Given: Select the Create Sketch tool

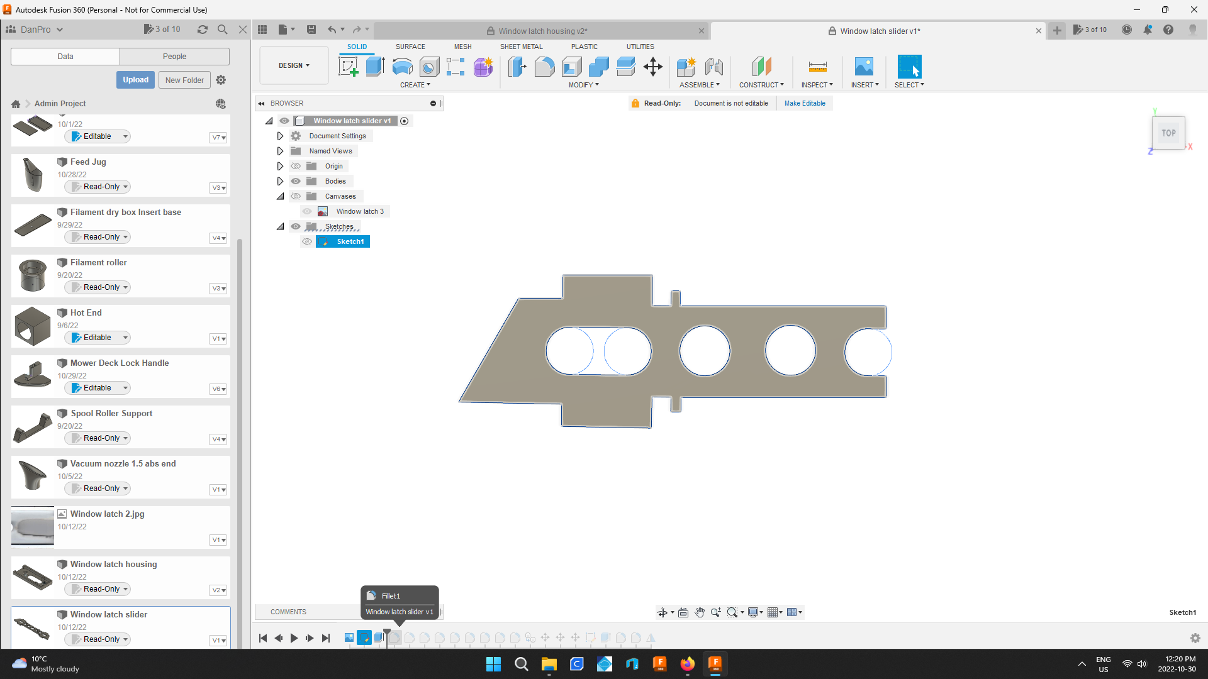Looking at the screenshot, I should point(348,67).
